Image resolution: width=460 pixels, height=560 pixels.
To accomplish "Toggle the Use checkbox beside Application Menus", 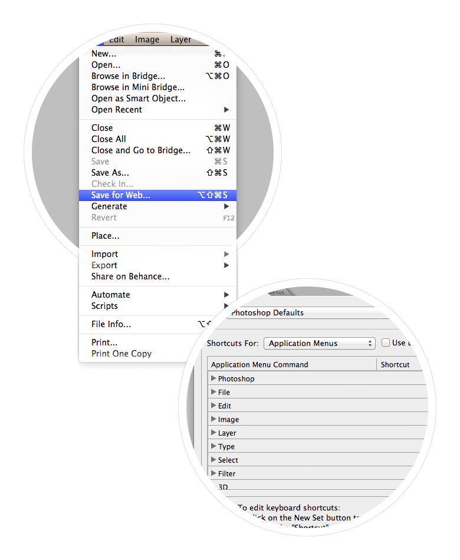I will [x=386, y=343].
